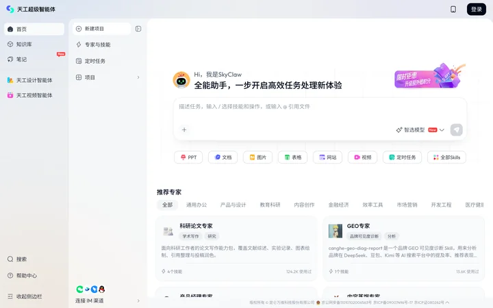Click the 天工超级智能体 logo icon

coord(10,9)
